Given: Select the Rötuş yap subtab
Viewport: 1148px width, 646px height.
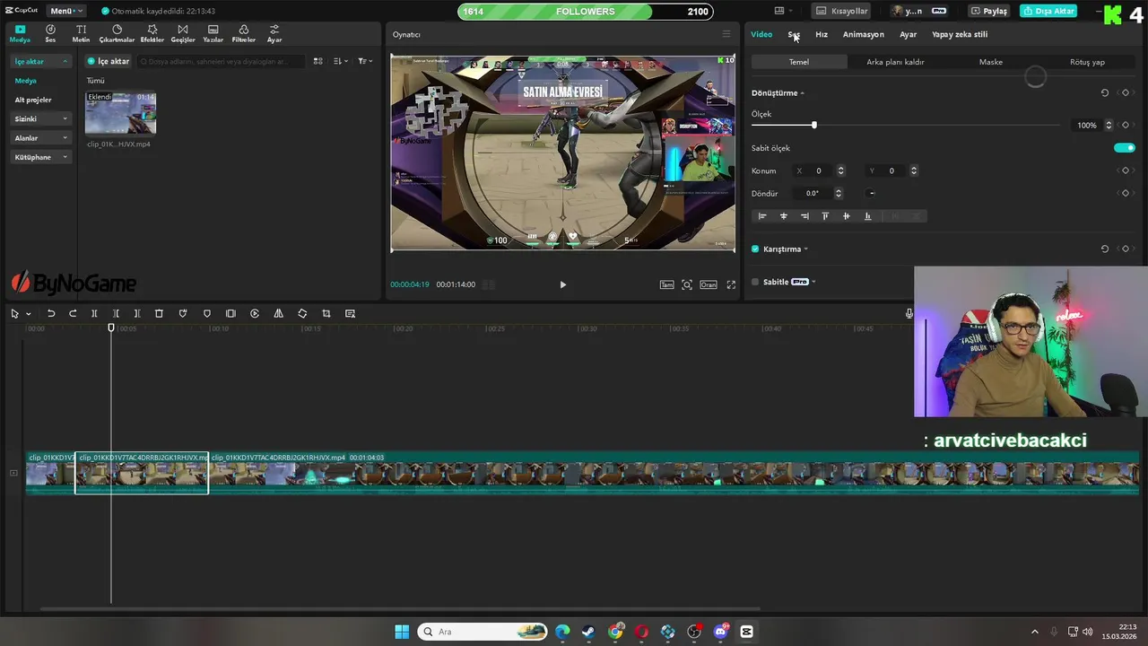Looking at the screenshot, I should tap(1087, 62).
